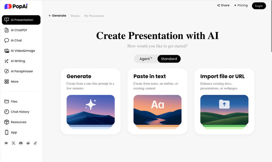Click the AI Video&Image picture icon
This screenshot has width=272, height=162.
coord(7,51)
